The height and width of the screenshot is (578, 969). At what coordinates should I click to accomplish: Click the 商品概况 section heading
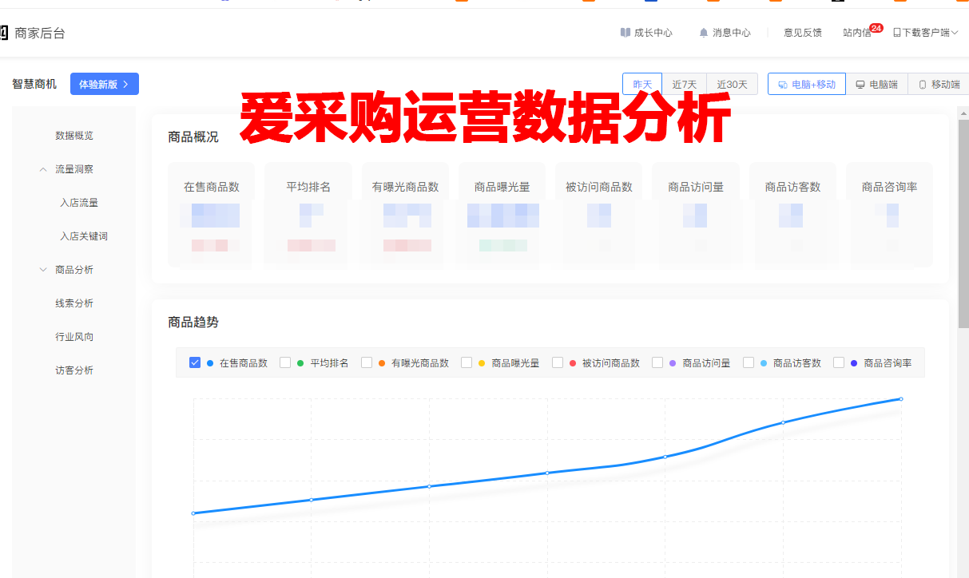[x=193, y=137]
